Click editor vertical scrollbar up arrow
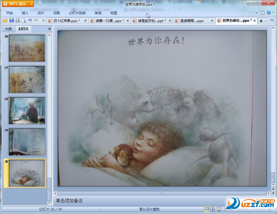 click(x=273, y=28)
